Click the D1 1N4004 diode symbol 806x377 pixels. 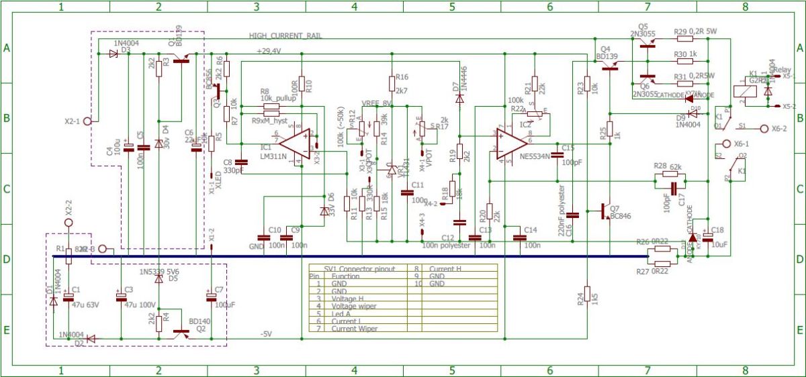pyautogui.click(x=54, y=301)
